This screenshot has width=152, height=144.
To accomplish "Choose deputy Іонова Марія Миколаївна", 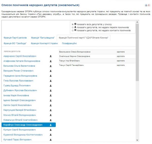I will click(16, 96).
